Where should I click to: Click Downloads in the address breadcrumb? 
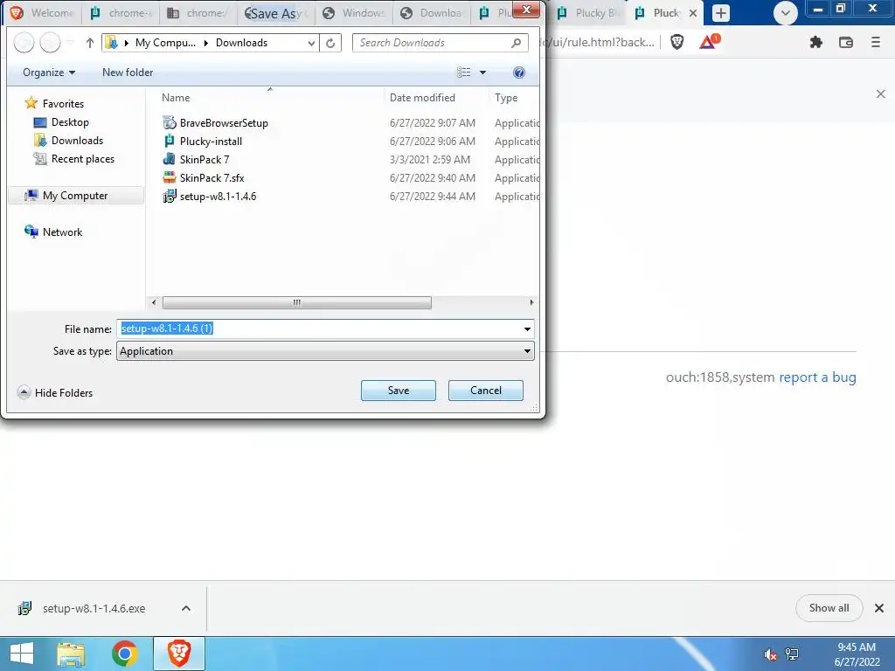coord(241,43)
